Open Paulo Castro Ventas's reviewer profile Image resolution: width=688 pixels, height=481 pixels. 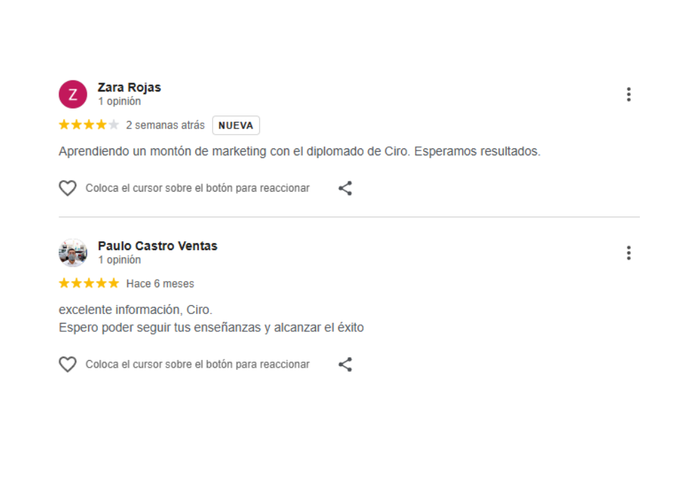pyautogui.click(x=158, y=245)
